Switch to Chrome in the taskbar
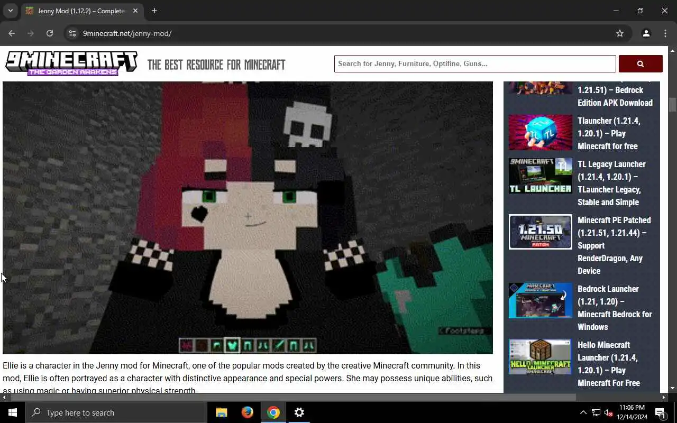The width and height of the screenshot is (677, 423). (x=273, y=412)
